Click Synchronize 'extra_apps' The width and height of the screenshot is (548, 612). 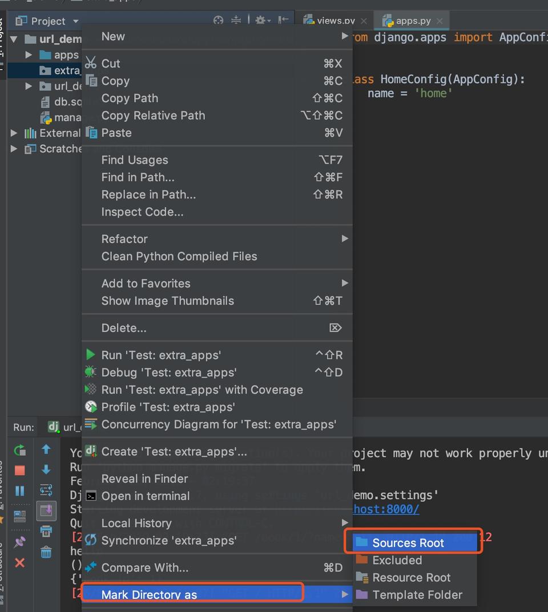click(x=217, y=541)
